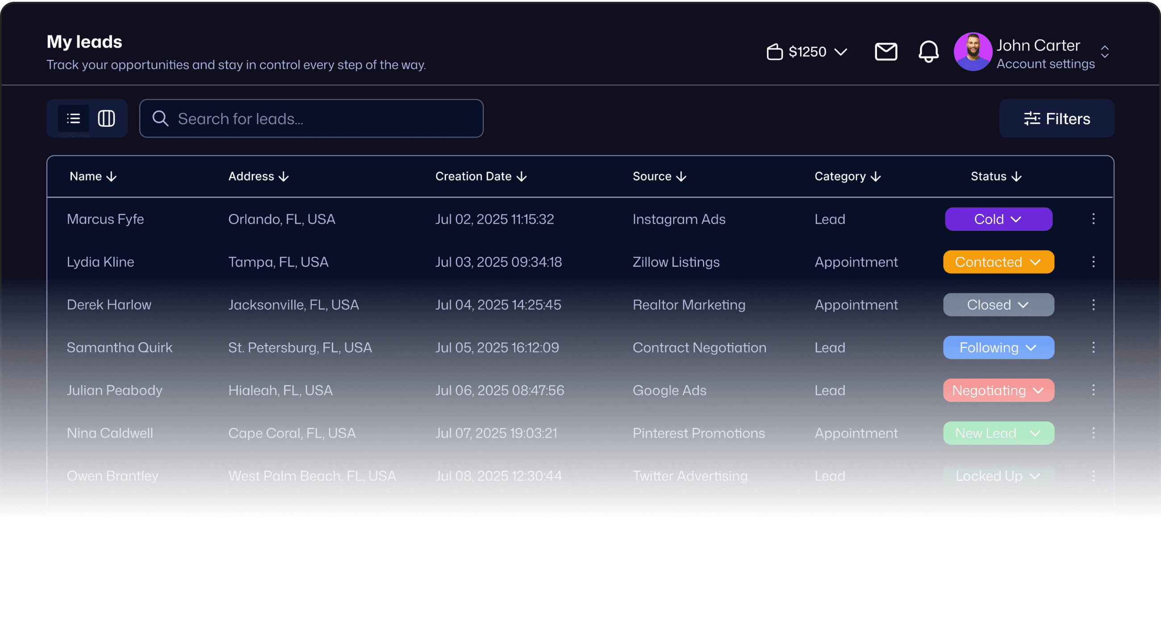Open the Filters button
Screen dimensions: 1161x643
[1057, 118]
